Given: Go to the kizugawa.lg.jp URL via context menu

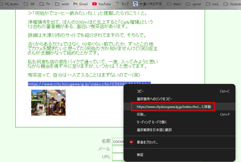Looking at the screenshot, I should tap(173, 107).
